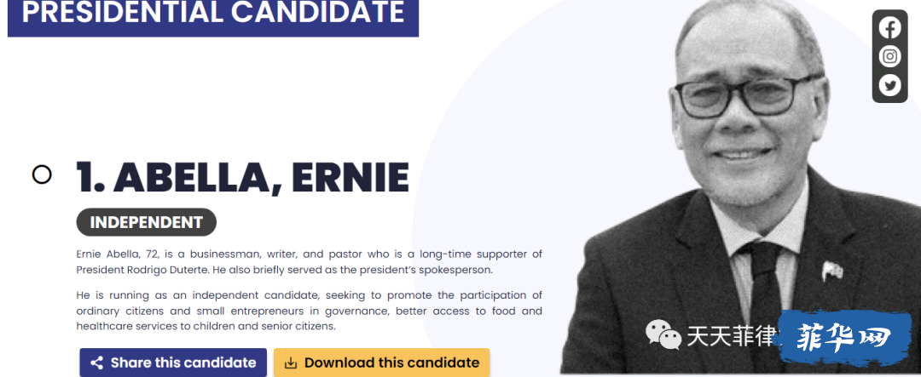Click the paragraph mentioning President Rodrigo Duterte
The image size is (921, 377).
click(x=309, y=262)
